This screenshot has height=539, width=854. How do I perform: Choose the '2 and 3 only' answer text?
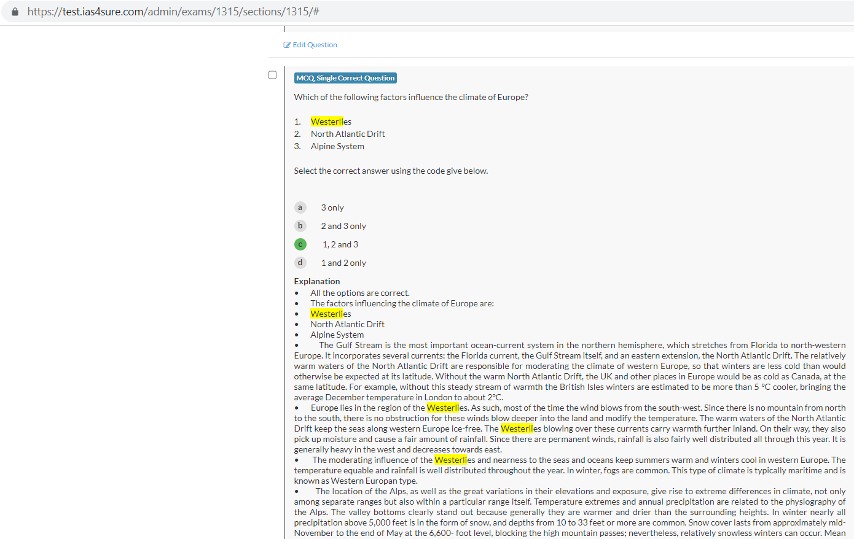click(343, 227)
